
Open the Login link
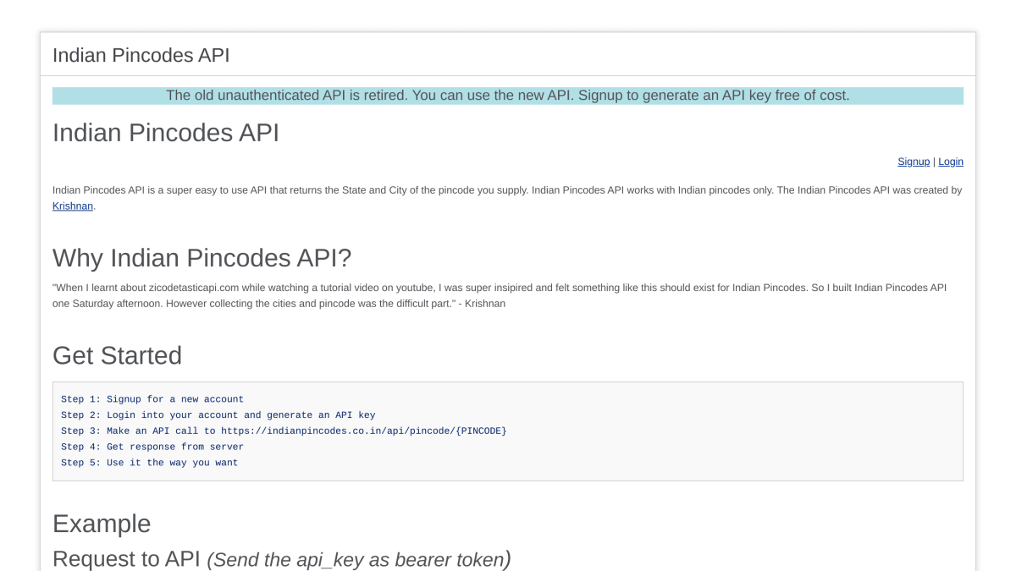coord(951,162)
